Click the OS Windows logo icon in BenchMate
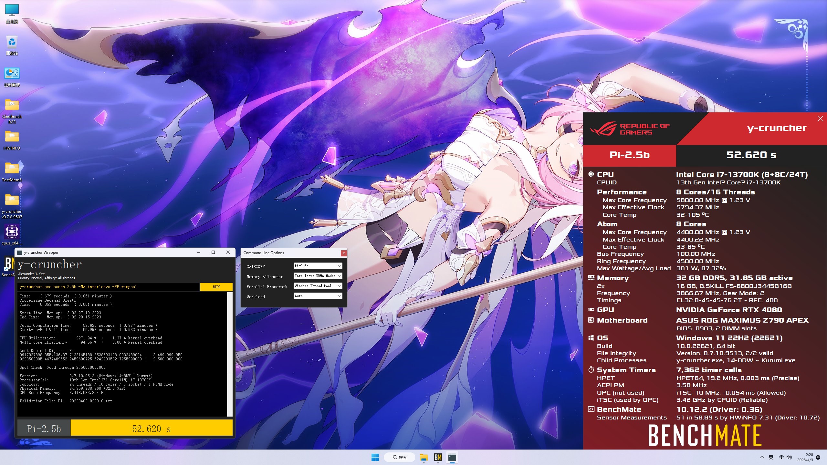Screen dimensions: 827x465 (x=591, y=338)
